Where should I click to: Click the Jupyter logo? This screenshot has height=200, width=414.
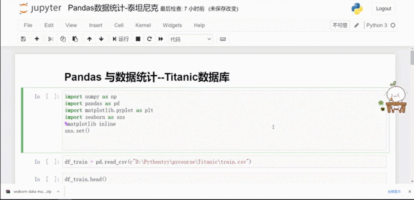coord(40,8)
